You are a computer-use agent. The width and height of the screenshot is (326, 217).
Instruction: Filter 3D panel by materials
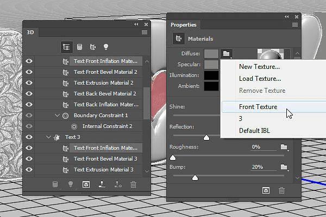coord(93,47)
